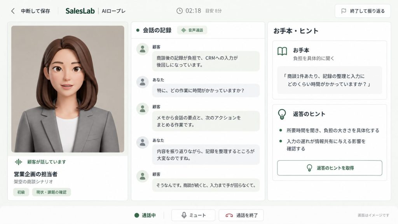Viewport: 398px width, 224px height.
Task: Click the 架空の商談シナリオ subtitle
Action: (x=33, y=182)
